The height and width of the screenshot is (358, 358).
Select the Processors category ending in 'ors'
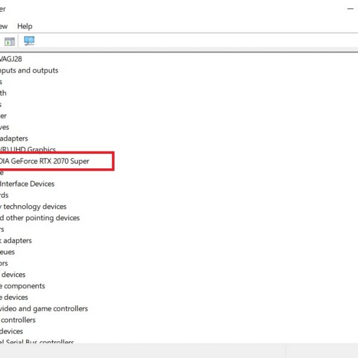[4, 263]
